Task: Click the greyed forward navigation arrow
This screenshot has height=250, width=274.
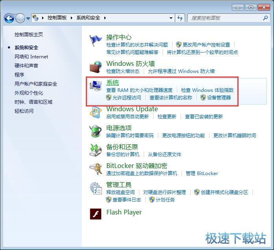Action: 20,18
